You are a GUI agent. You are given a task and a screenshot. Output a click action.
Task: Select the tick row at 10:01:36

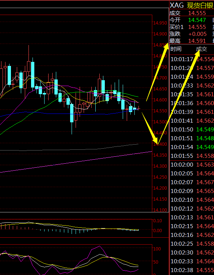coord(192,103)
